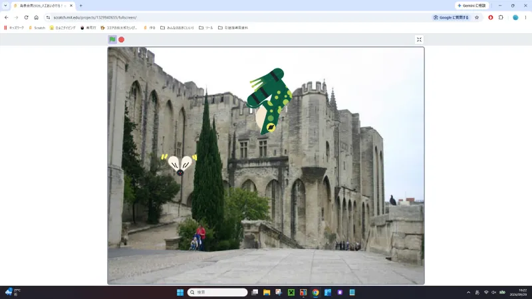Select the Scratch project browser tab
The height and width of the screenshot is (299, 532).
[x=43, y=6]
